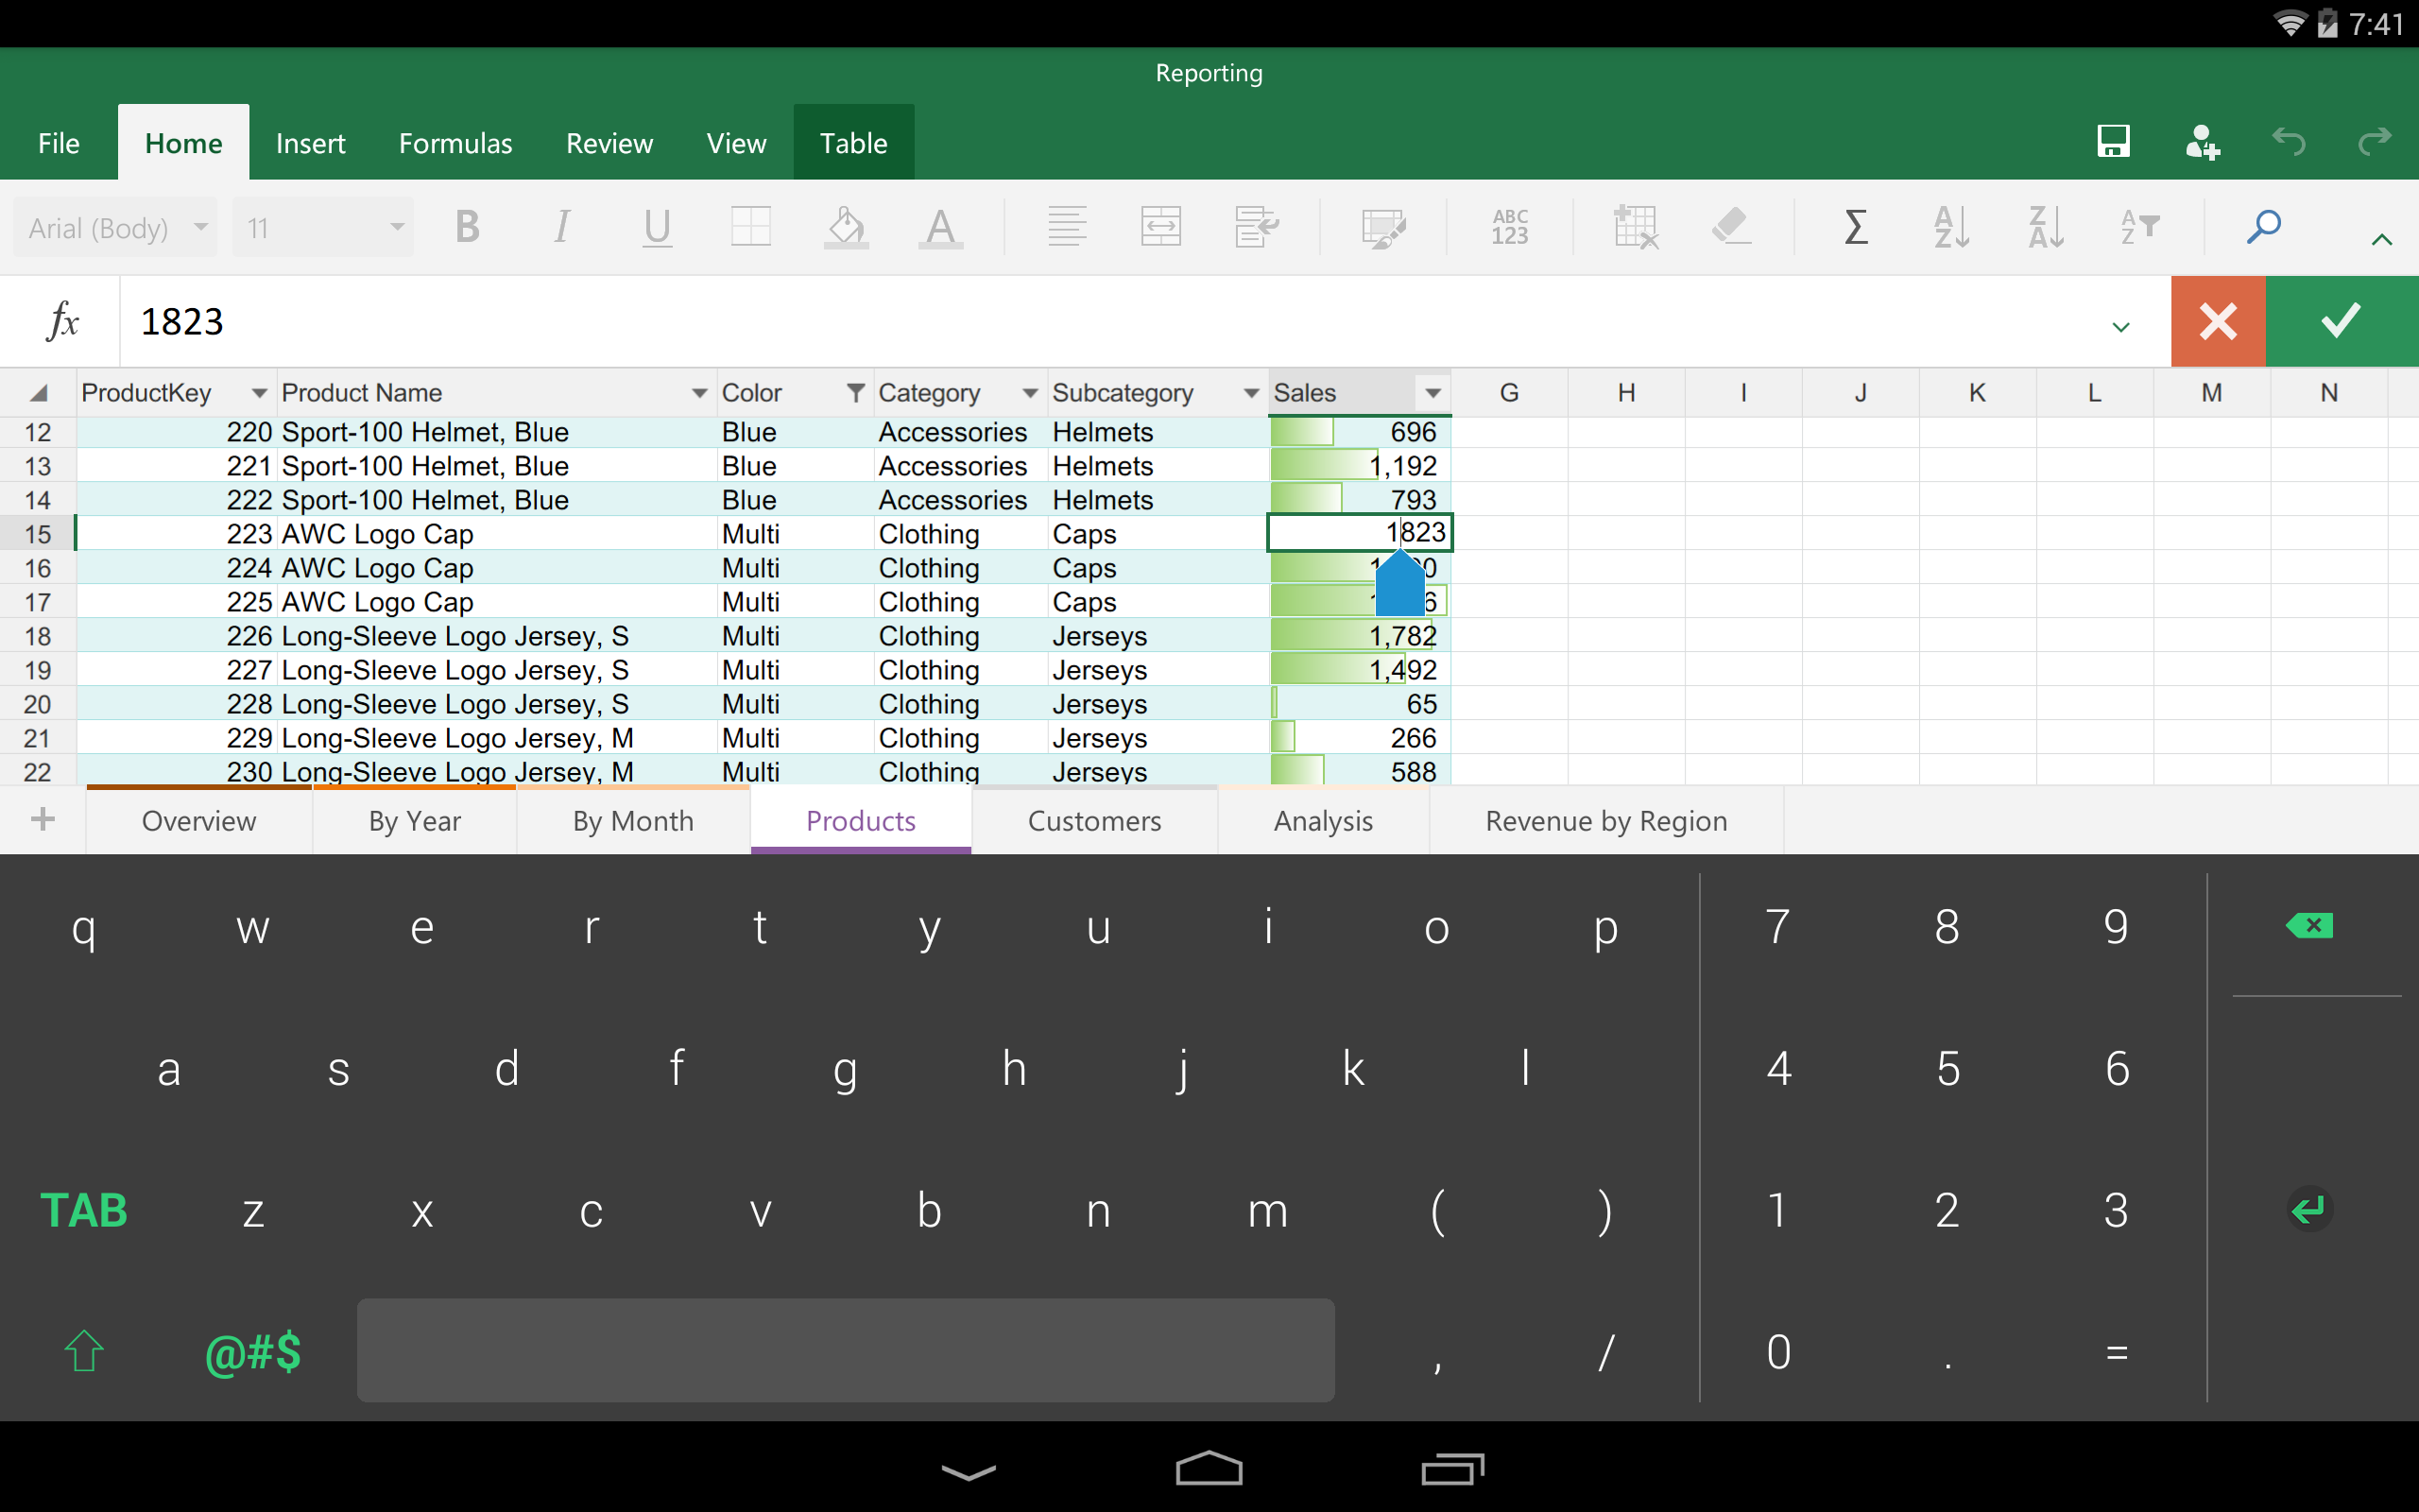Open the Search tool
This screenshot has width=2419, height=1512.
(2264, 227)
